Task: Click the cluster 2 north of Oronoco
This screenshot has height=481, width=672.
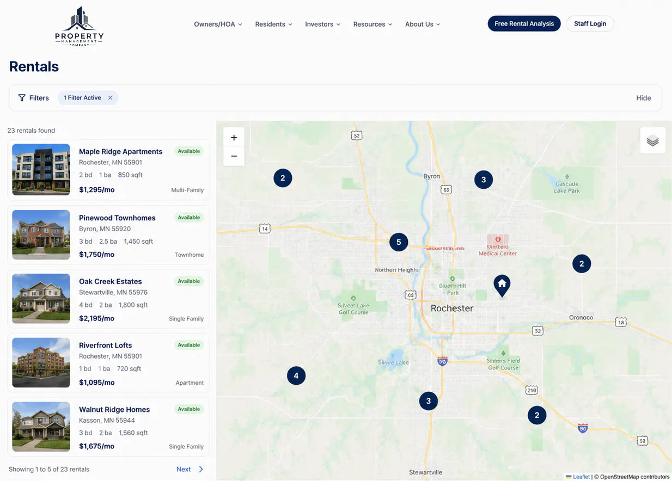Action: pos(582,264)
